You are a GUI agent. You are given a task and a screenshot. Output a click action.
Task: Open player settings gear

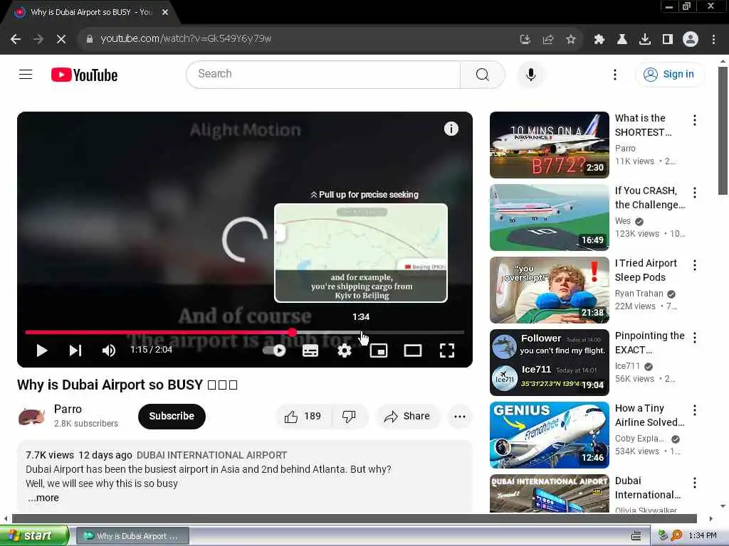(345, 350)
